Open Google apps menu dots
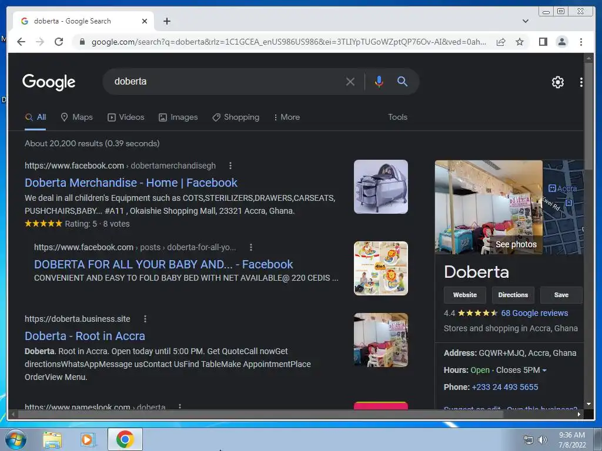Image resolution: width=602 pixels, height=451 pixels. [x=581, y=82]
